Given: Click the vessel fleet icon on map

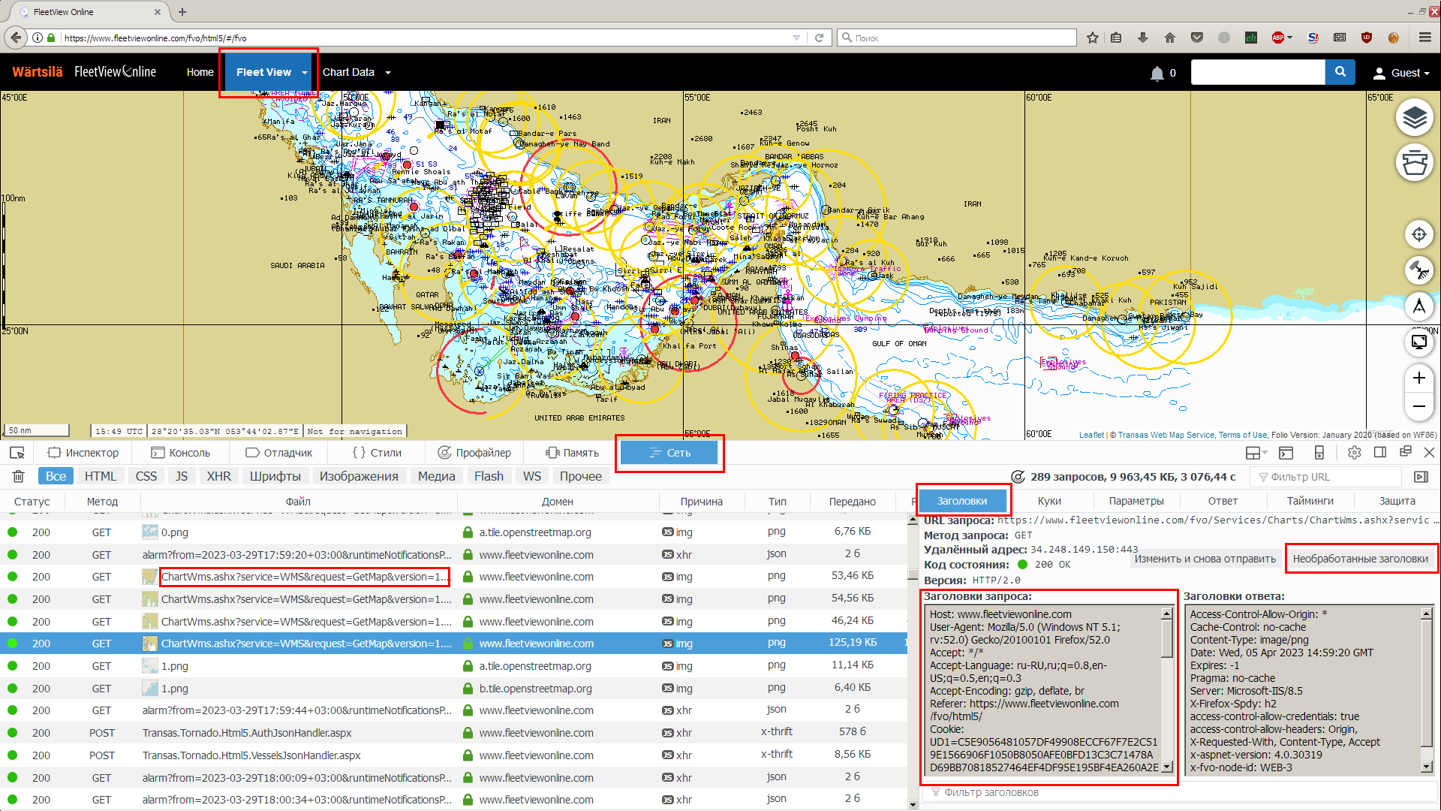Looking at the screenshot, I should click(1414, 162).
